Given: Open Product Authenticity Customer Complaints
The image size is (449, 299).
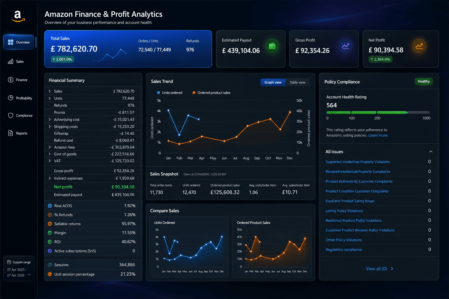Looking at the screenshot, I should [x=359, y=181].
